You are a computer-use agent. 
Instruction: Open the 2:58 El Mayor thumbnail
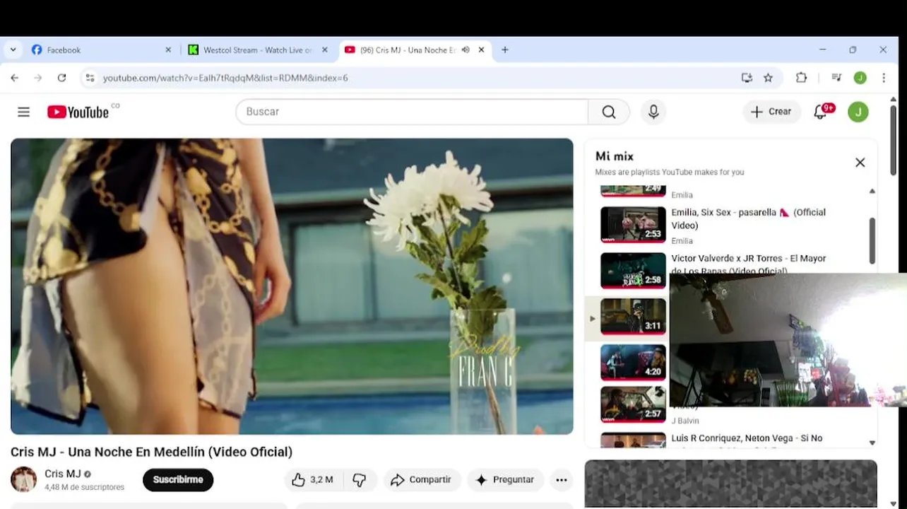(x=633, y=271)
